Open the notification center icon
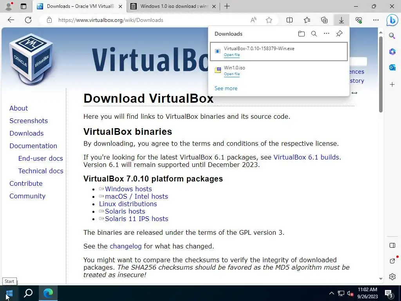 [x=388, y=294]
